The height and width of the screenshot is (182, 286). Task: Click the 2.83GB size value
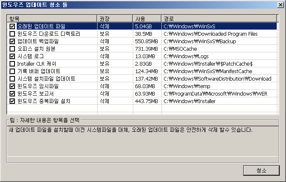pyautogui.click(x=143, y=64)
